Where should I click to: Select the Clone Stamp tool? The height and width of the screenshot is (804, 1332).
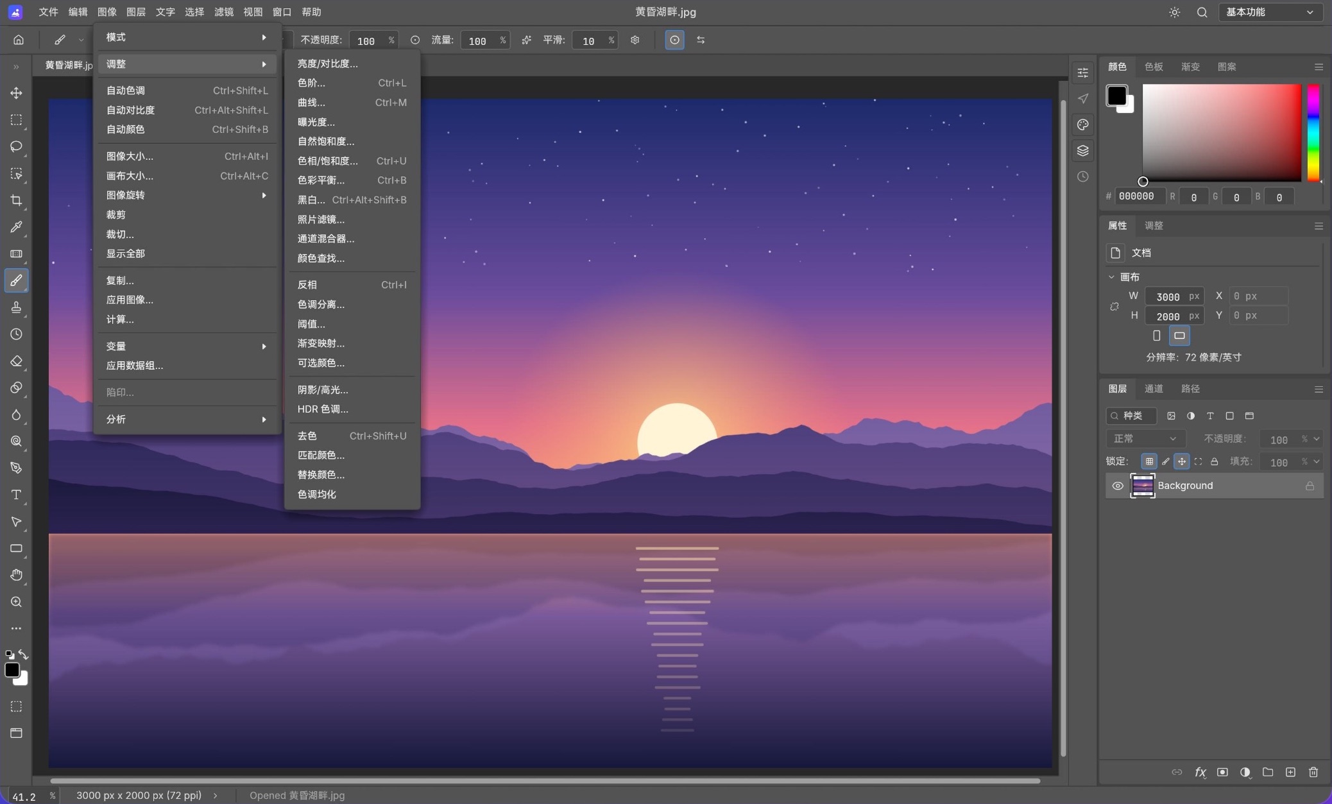[x=16, y=307]
